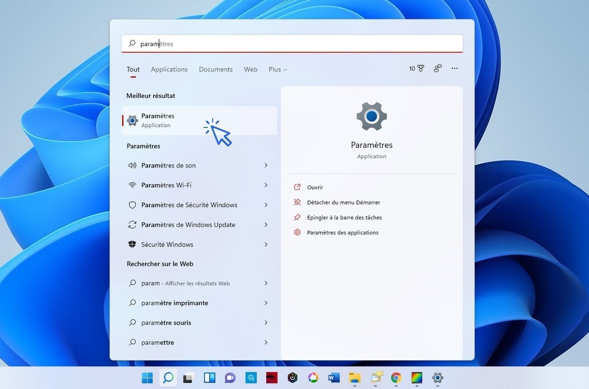Expand arrow for paramètre souris

(266, 322)
